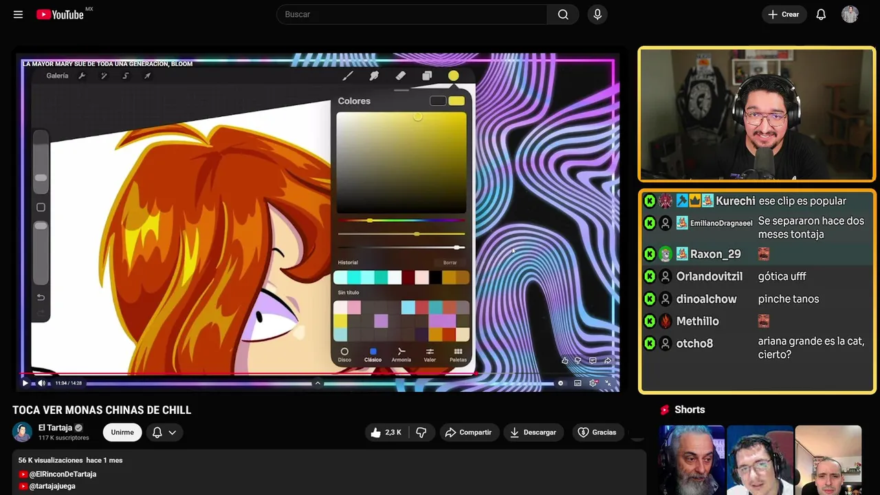
Task: Switch to the Paletas color tab
Action: pyautogui.click(x=458, y=355)
